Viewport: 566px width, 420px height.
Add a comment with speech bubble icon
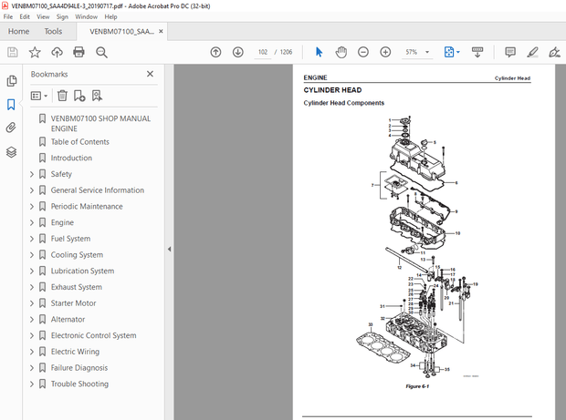510,52
